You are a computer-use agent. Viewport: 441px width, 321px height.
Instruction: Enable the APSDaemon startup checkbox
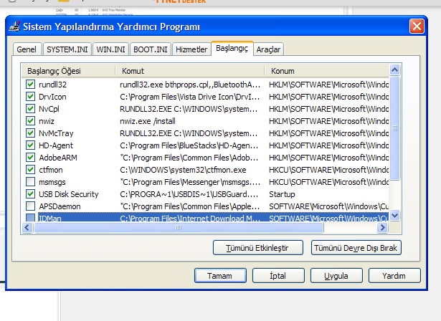[x=30, y=206]
